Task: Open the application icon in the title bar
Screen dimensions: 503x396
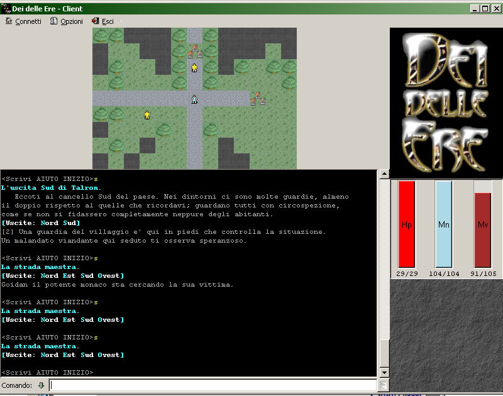Action: pos(6,8)
